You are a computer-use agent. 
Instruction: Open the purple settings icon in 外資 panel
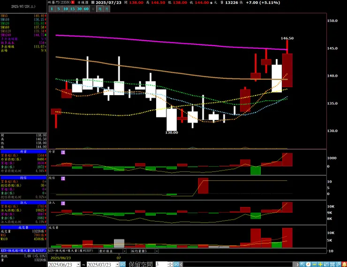click(x=63, y=152)
